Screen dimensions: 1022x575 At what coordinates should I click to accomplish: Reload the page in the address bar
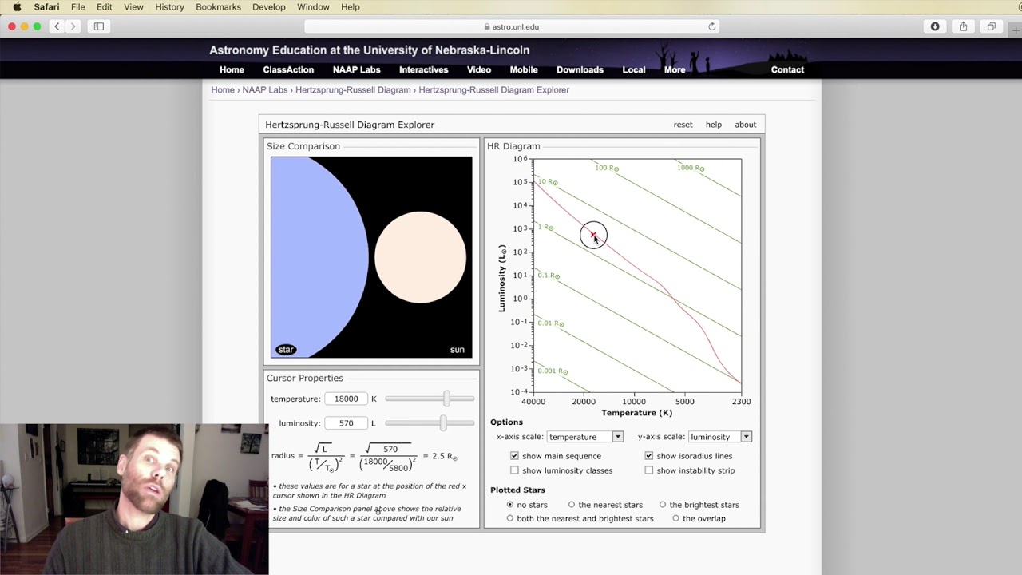(711, 26)
